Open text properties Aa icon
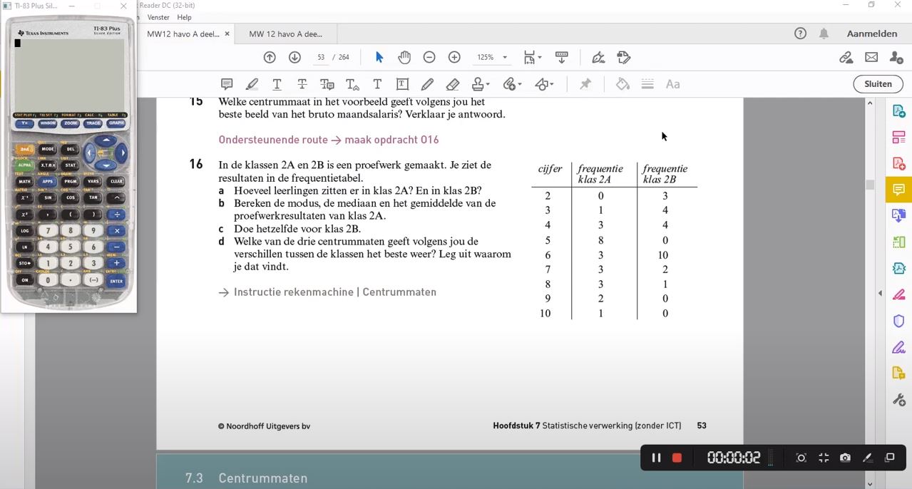 672,84
